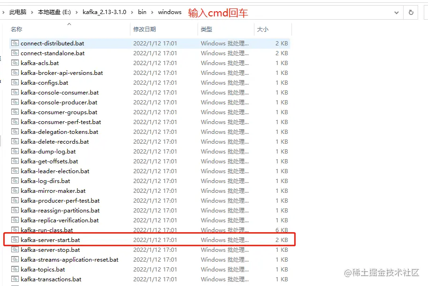Click the kafka-configs.bat file icon
Image resolution: width=428 pixels, height=286 pixels.
[15, 82]
